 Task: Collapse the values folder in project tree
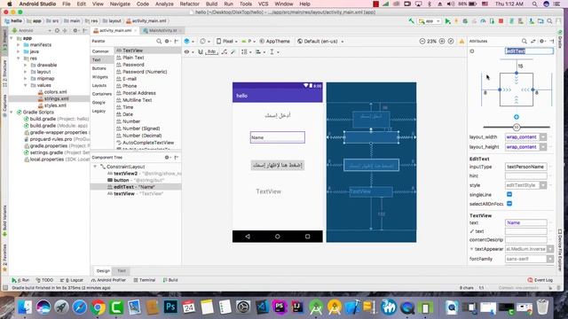pos(26,85)
